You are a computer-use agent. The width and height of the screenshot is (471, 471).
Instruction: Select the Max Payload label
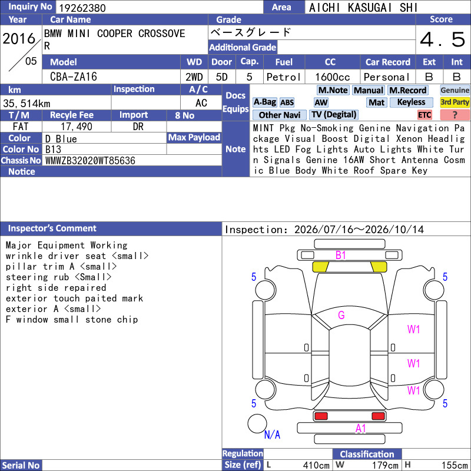[x=194, y=137]
